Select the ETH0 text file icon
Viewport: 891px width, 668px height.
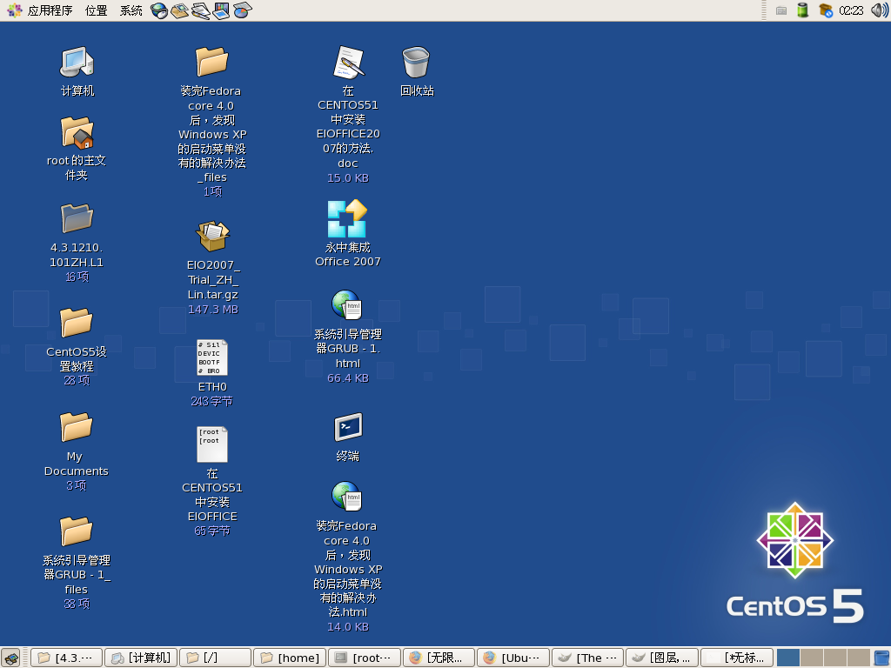212,357
